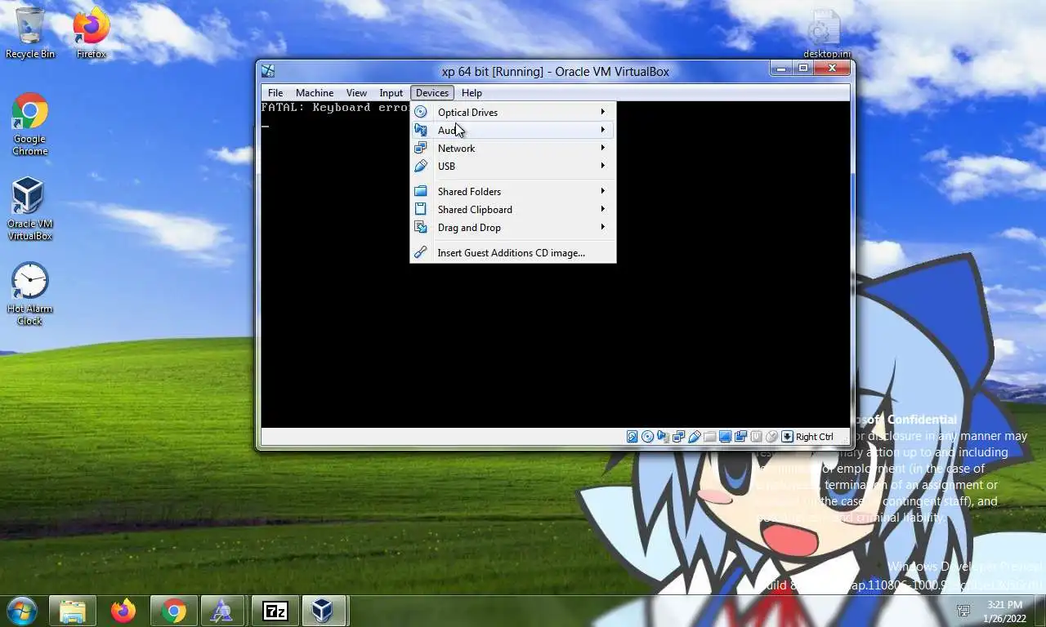Open the Input menu
Image resolution: width=1046 pixels, height=627 pixels.
391,93
